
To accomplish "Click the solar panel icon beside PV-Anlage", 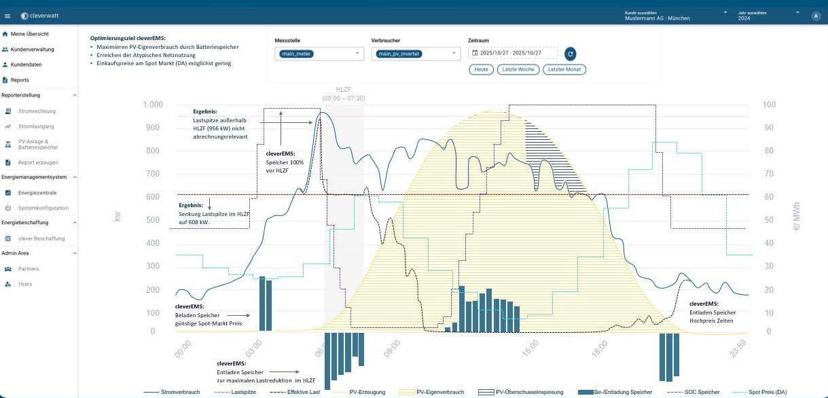I will pyautogui.click(x=8, y=144).
